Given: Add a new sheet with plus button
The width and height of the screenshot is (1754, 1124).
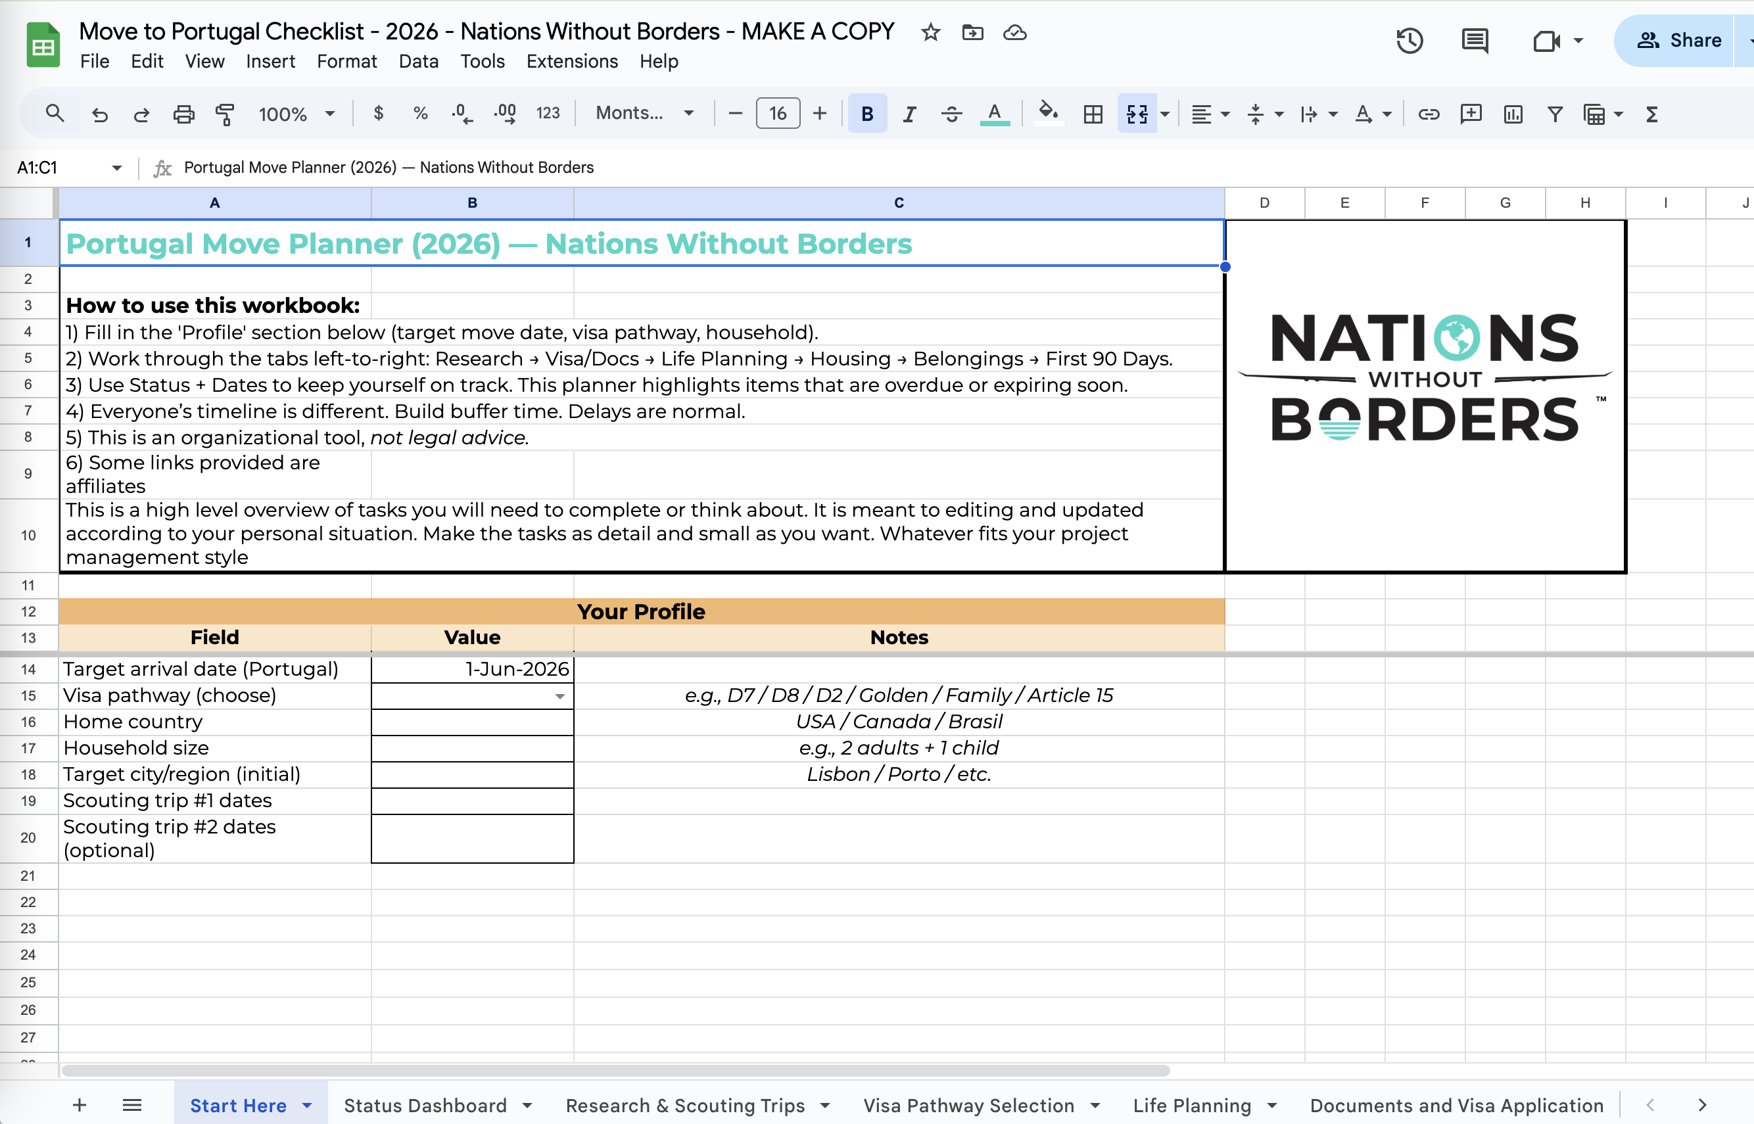Looking at the screenshot, I should coord(80,1105).
